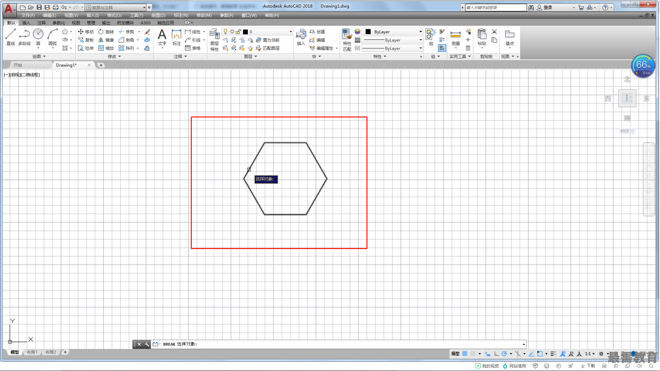Click the Move (移动) tool
This screenshot has width=660, height=371.
coord(86,32)
